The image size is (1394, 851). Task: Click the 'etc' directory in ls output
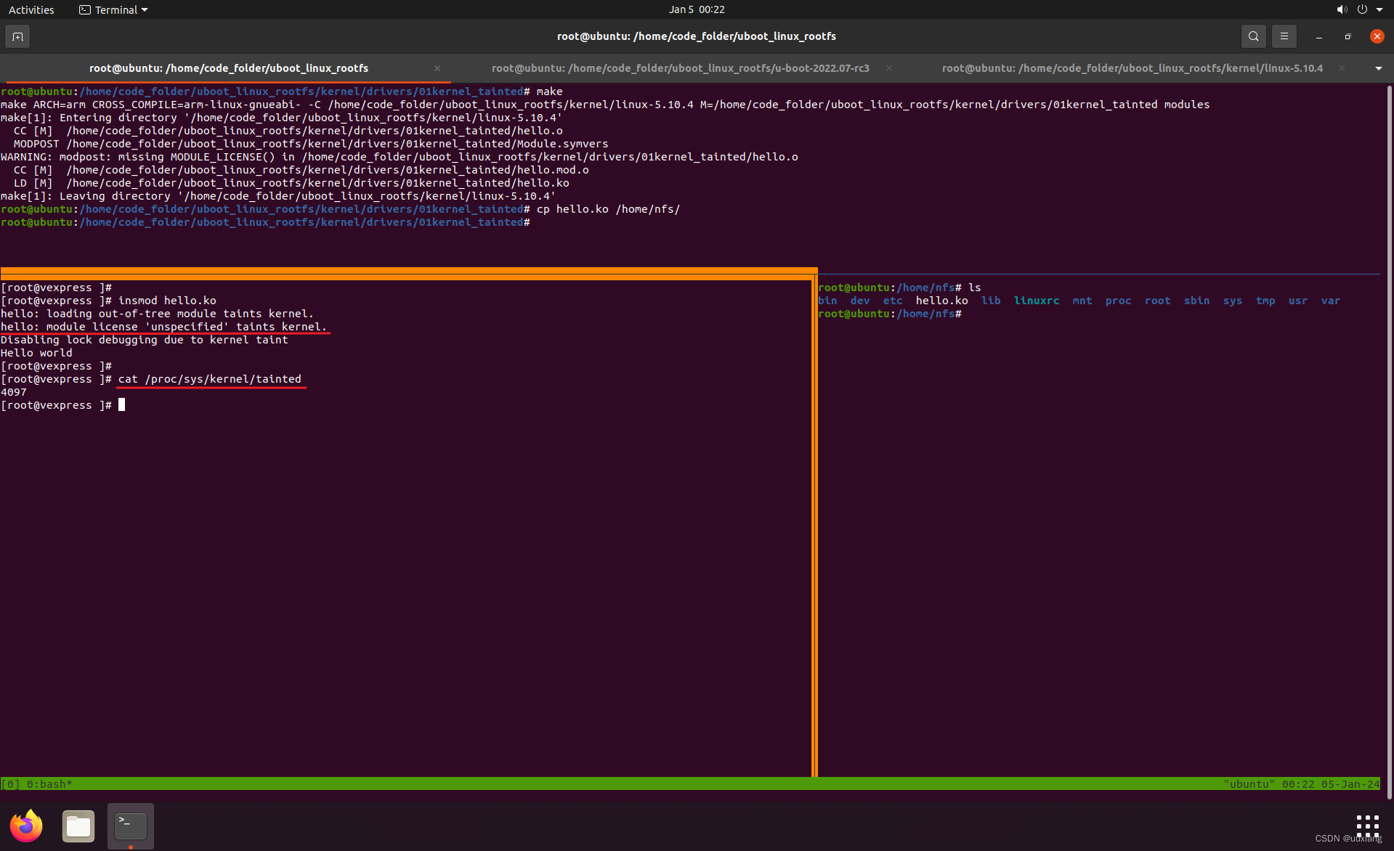(893, 301)
